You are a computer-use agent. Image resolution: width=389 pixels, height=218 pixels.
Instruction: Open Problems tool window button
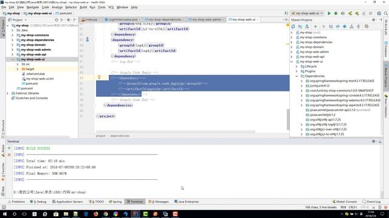click(x=16, y=202)
